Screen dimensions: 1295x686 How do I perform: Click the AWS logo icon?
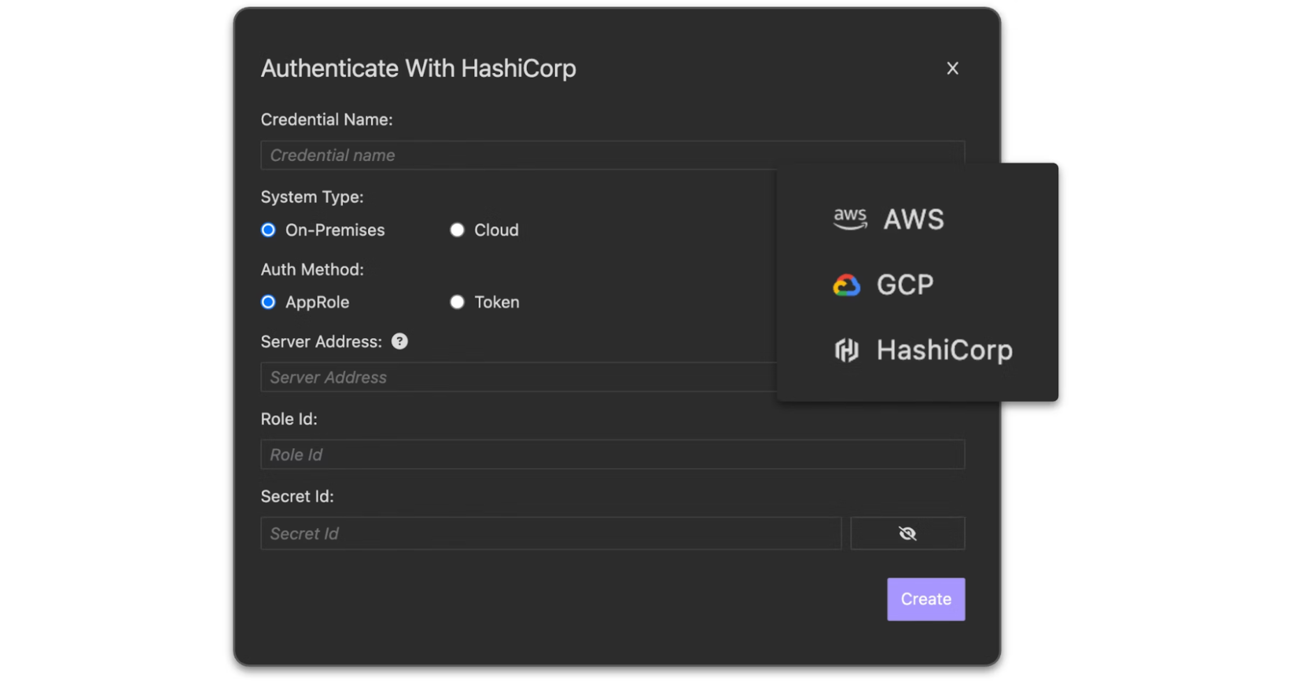pyautogui.click(x=850, y=219)
